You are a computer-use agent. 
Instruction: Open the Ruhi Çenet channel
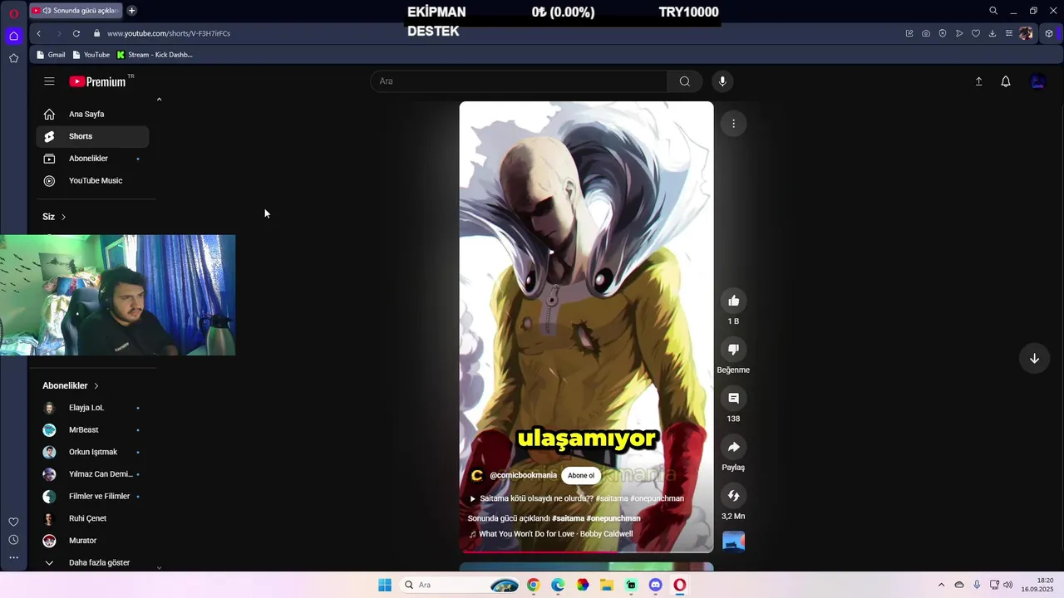pyautogui.click(x=92, y=518)
